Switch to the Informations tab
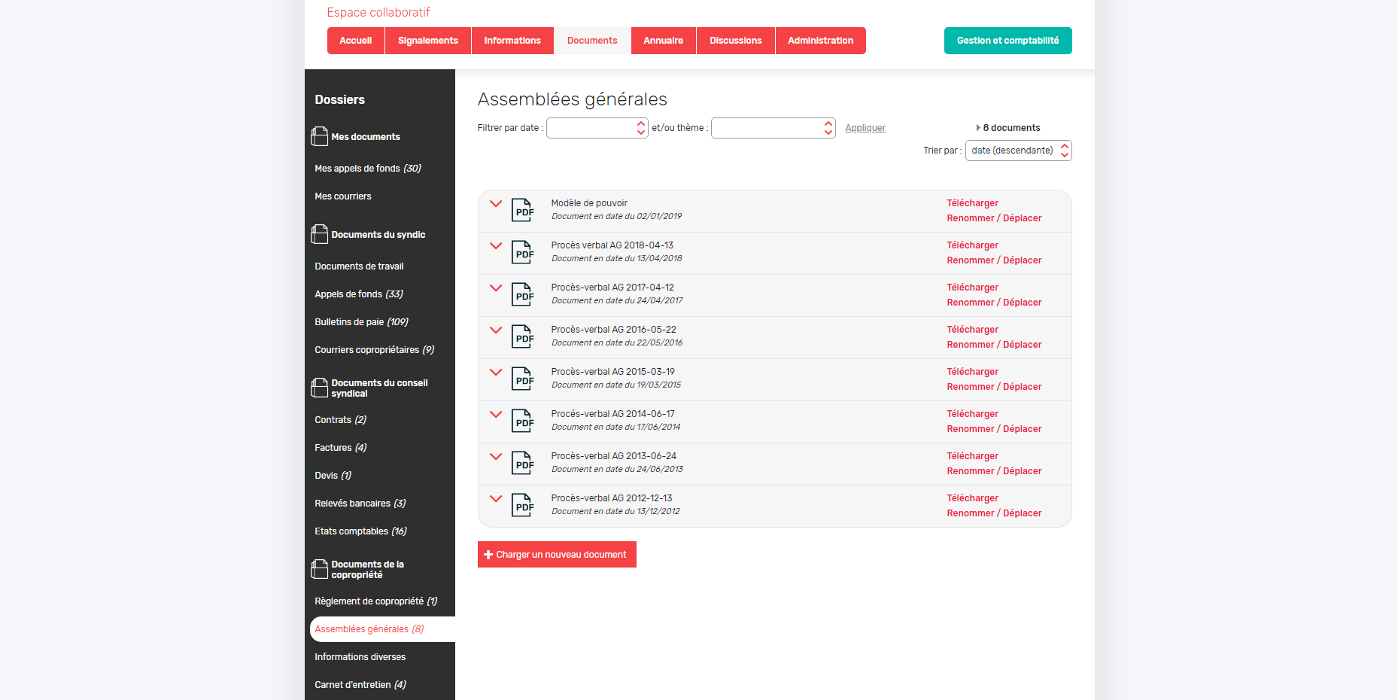The height and width of the screenshot is (700, 1398). 512,41
